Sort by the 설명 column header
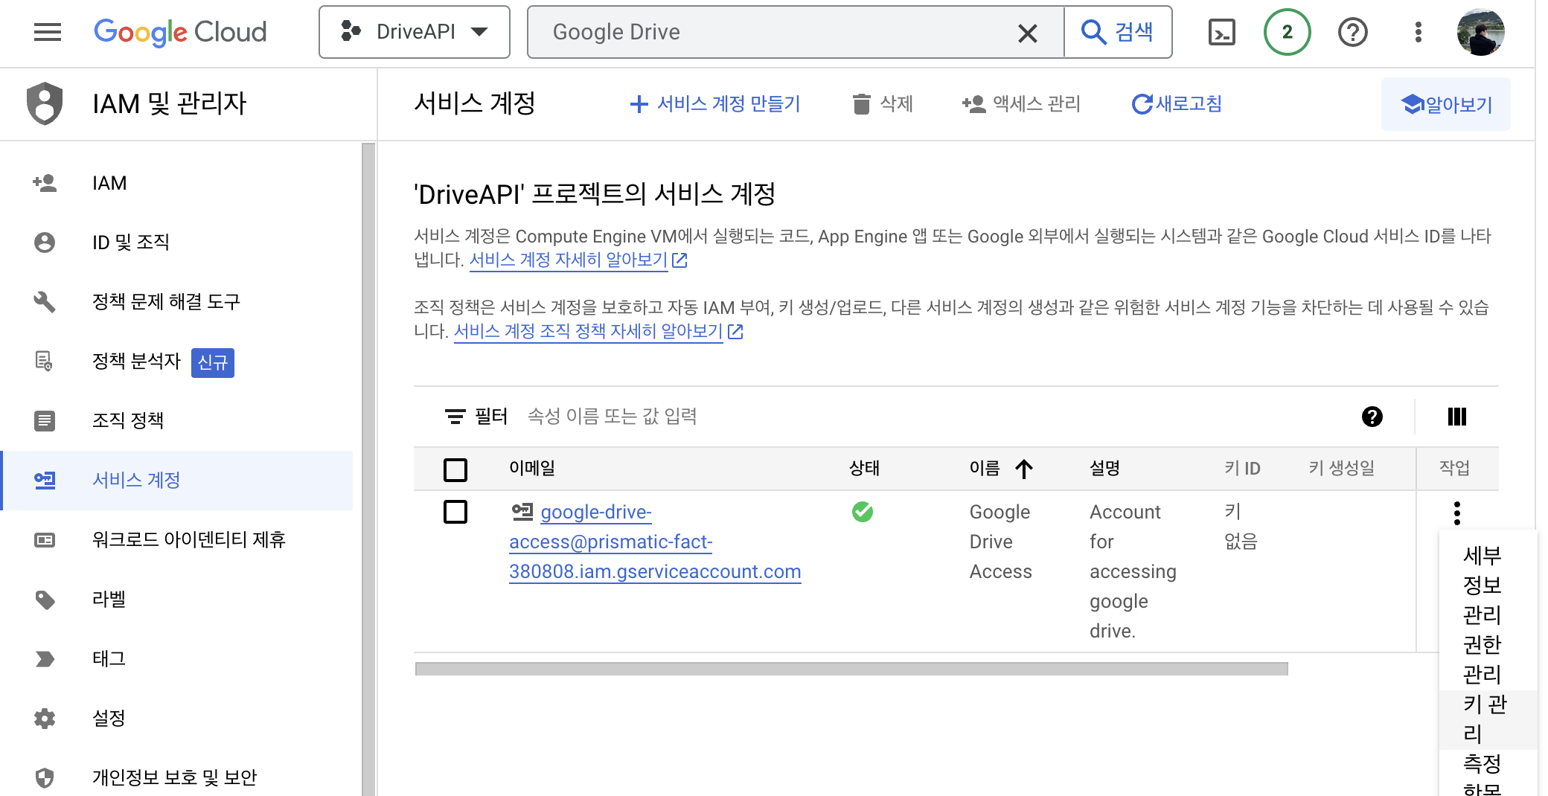 pyautogui.click(x=1104, y=468)
